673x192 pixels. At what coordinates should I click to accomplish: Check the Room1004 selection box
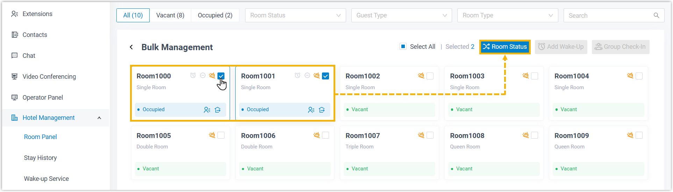639,76
